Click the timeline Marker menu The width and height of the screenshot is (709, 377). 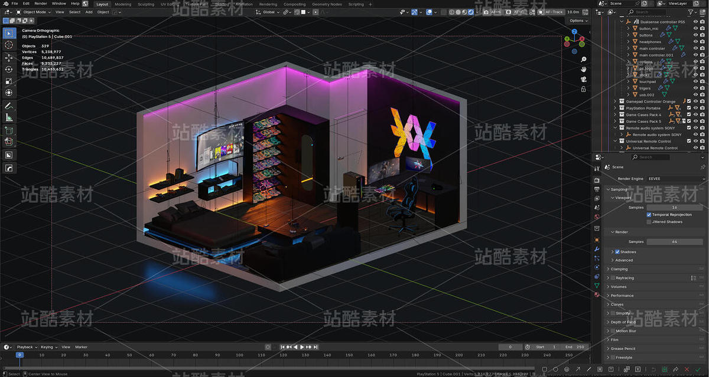tap(81, 347)
